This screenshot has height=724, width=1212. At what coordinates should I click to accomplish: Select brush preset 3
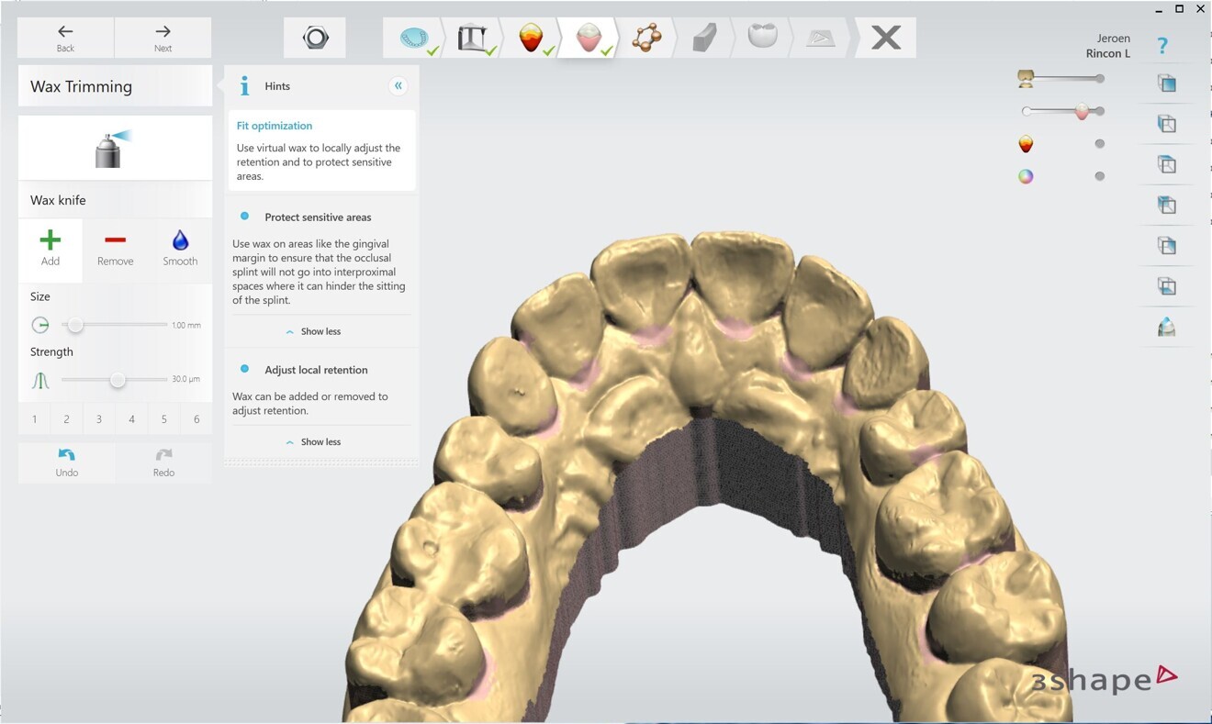(x=98, y=418)
